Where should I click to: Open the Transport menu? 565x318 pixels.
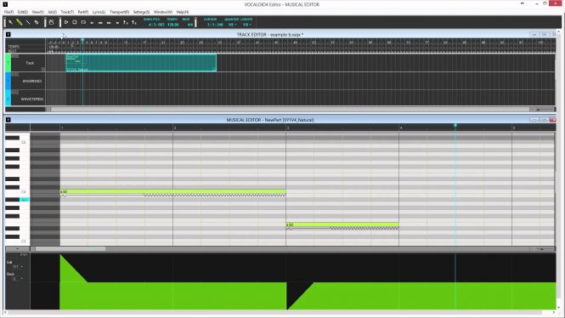[x=119, y=12]
